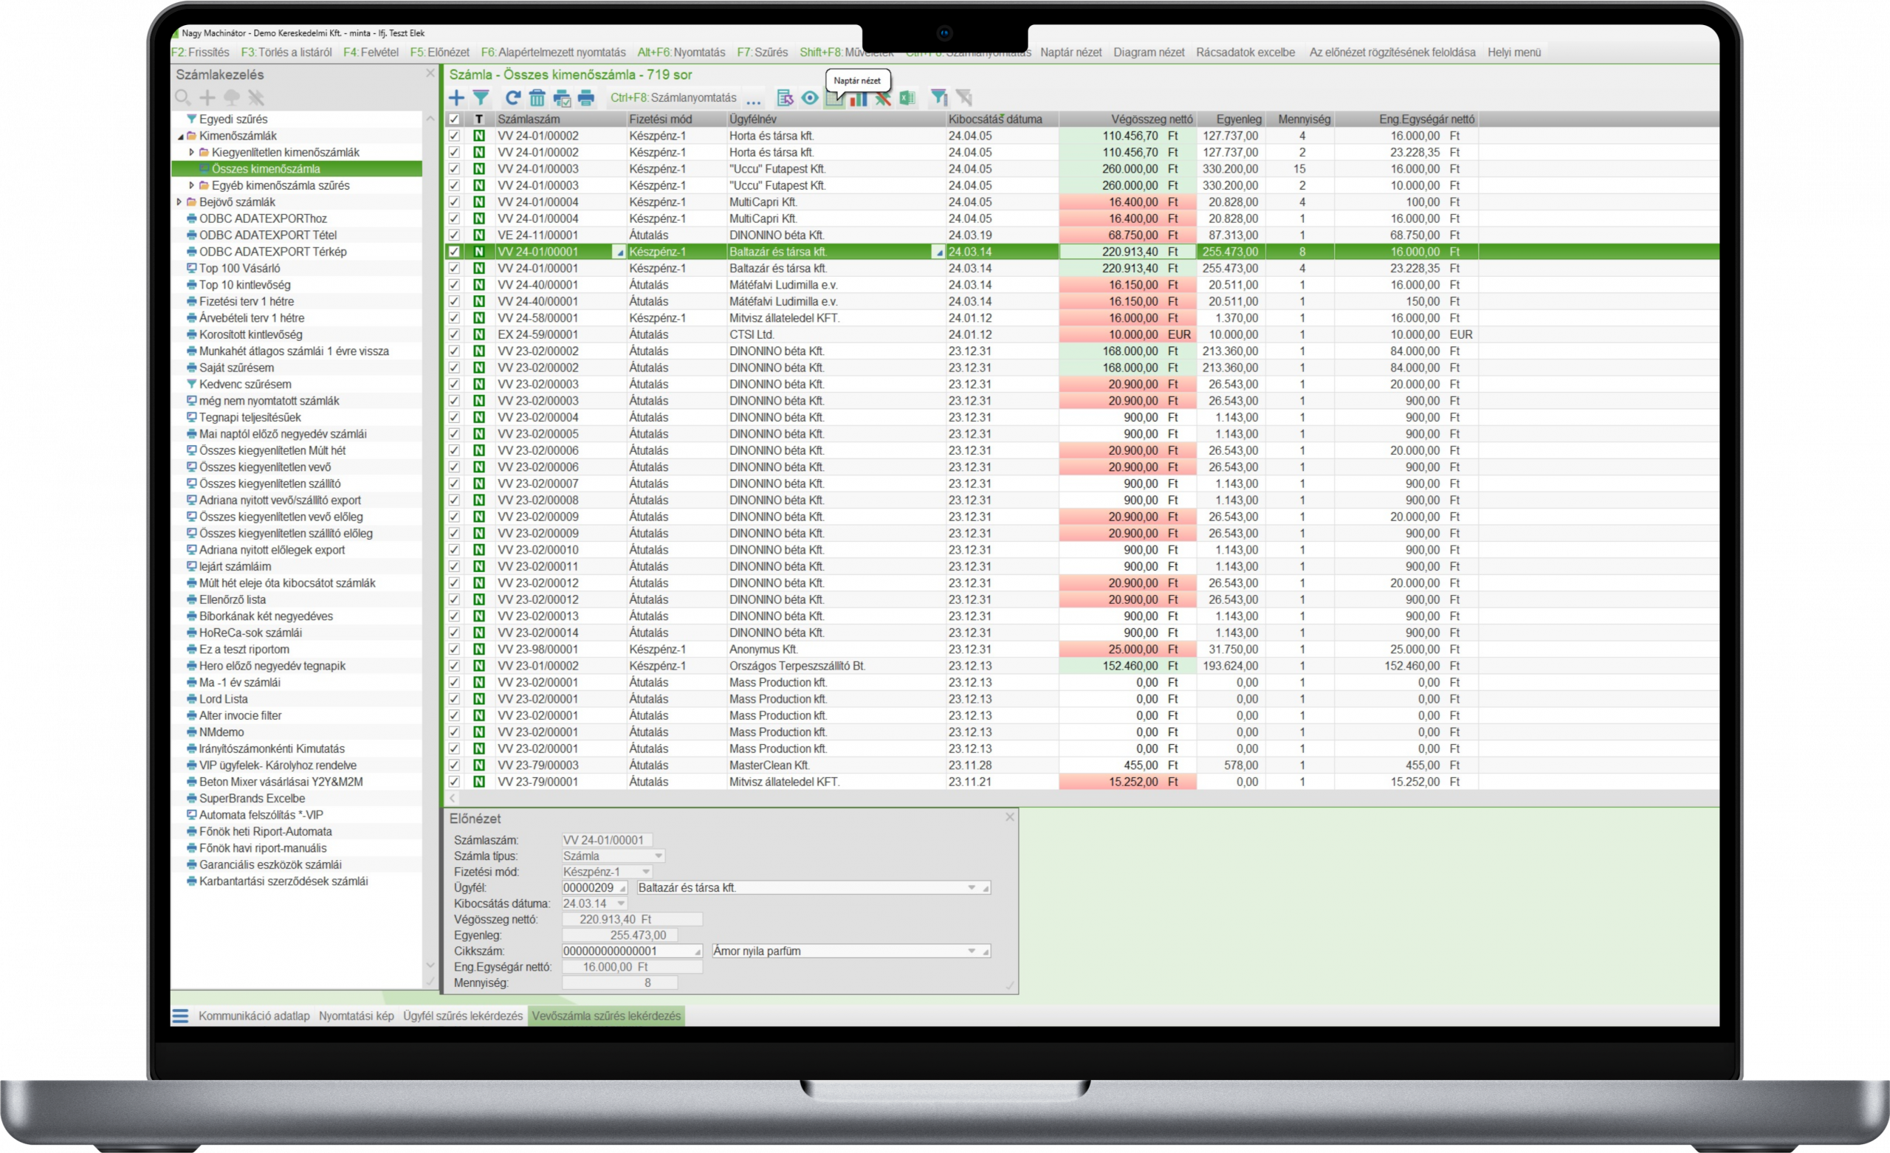Open the Fizetési mód dropdown in Előnézet
This screenshot has height=1153, width=1890.
[646, 872]
